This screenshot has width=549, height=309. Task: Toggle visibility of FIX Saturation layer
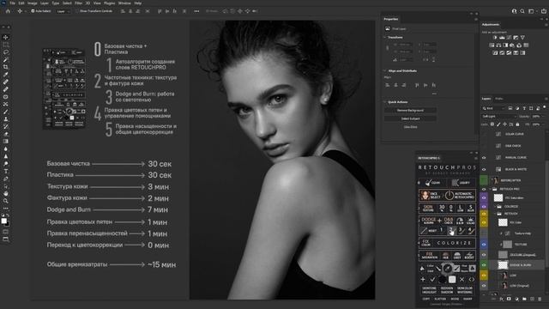point(484,197)
